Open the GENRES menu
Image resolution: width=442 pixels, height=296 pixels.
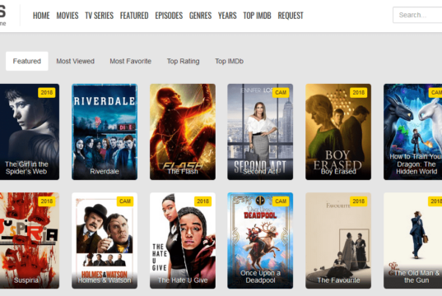click(200, 16)
